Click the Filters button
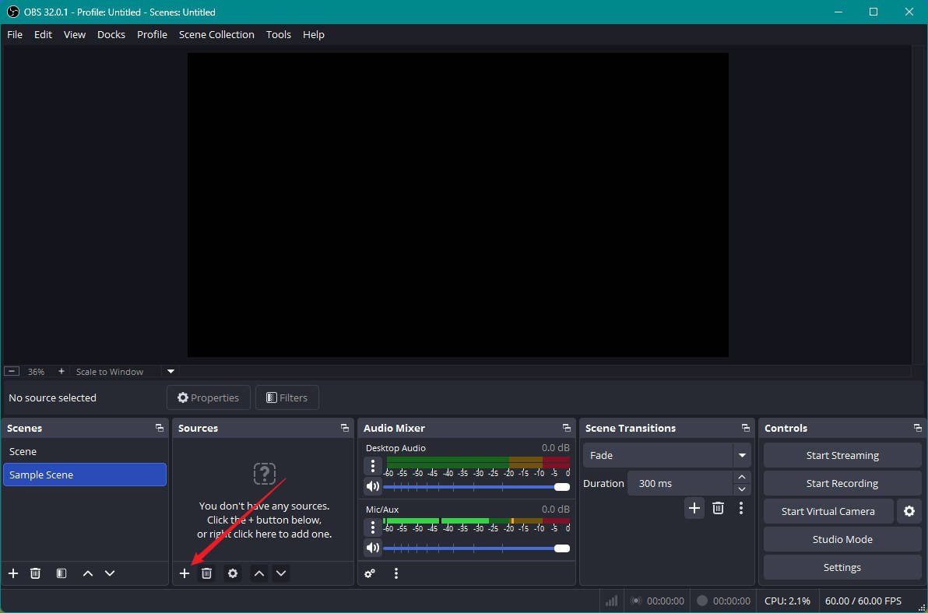This screenshot has width=928, height=613. (287, 398)
